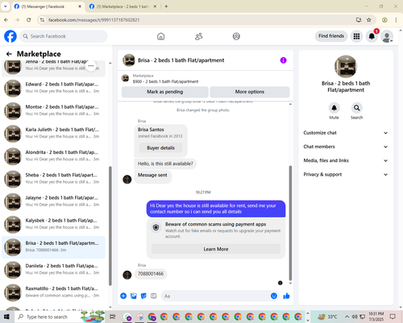Click More options button
403x323 pixels.
[250, 92]
